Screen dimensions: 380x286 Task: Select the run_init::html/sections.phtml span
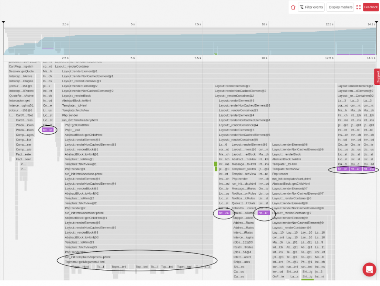click(x=83, y=174)
